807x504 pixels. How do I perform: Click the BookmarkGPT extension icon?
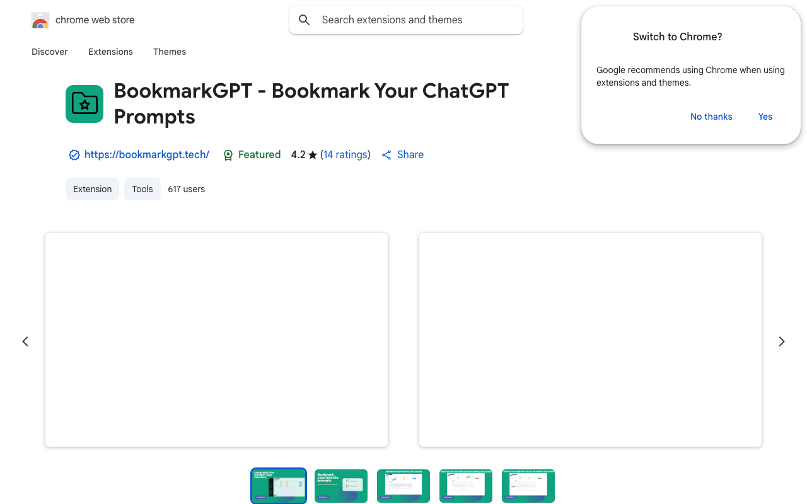click(x=84, y=104)
